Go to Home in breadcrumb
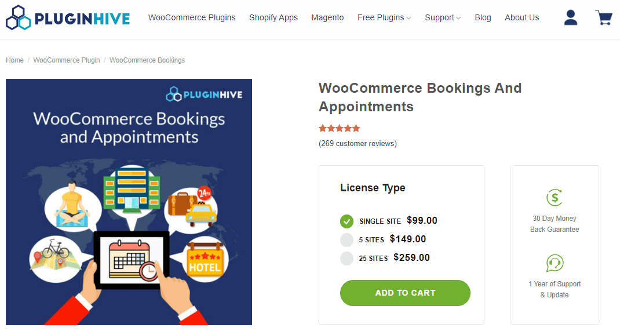The image size is (620, 331). 14,60
